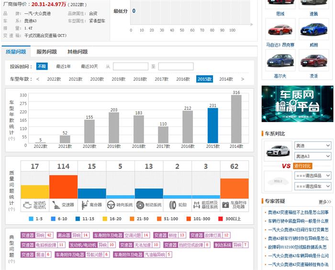
Task: Click the 车质网检测平台 banner ad
Action: click(297, 104)
